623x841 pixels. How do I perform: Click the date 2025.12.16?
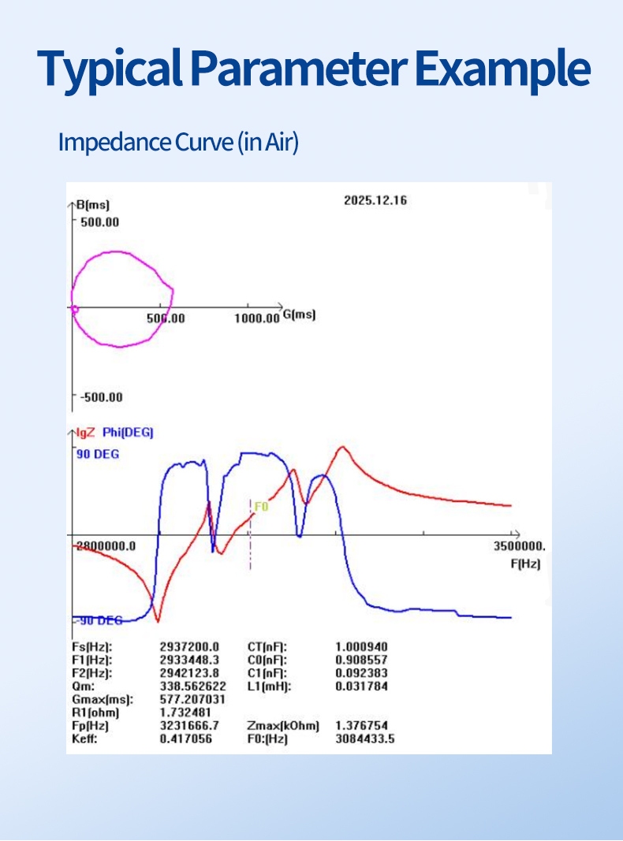click(375, 201)
